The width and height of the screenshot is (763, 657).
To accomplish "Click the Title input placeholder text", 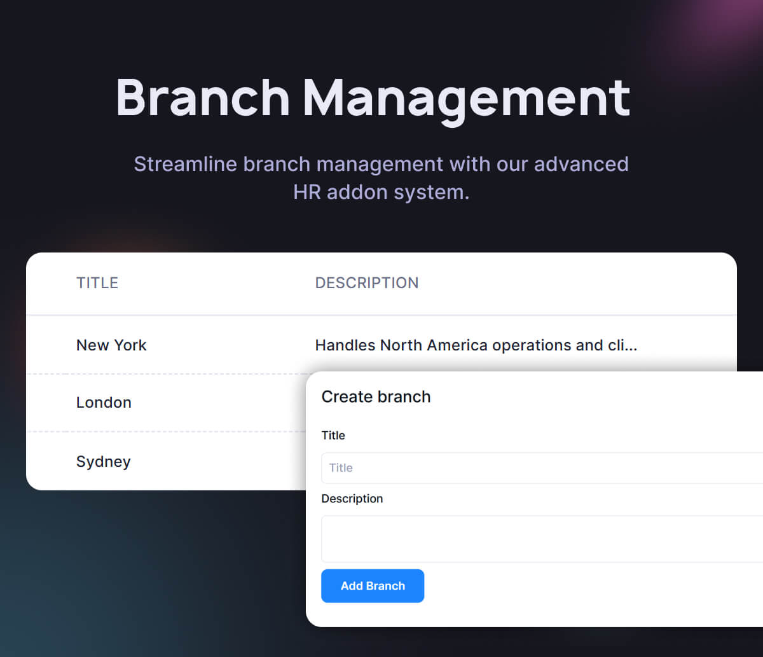I will point(341,467).
